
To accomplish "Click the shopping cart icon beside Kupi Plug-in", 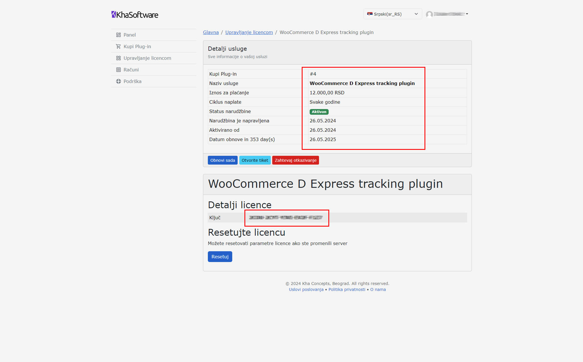I will coord(119,46).
